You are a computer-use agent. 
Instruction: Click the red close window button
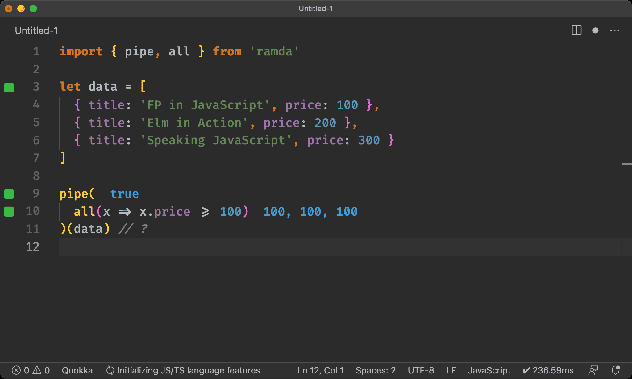pos(9,9)
